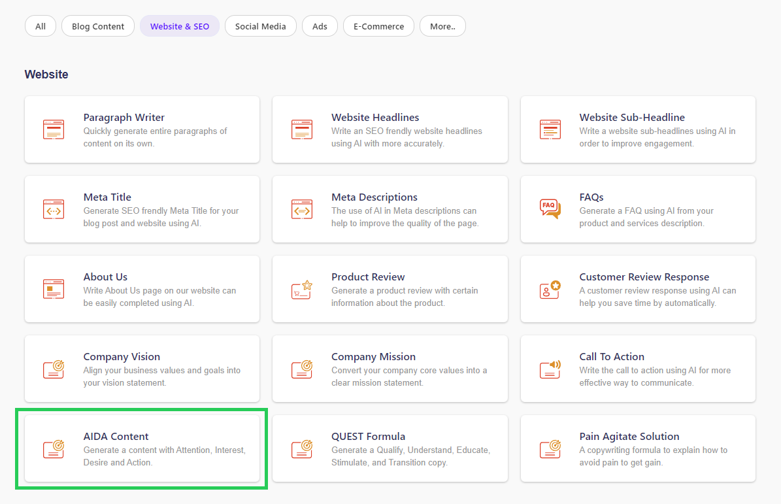Image resolution: width=781 pixels, height=504 pixels.
Task: Click the FAQs speech bubble icon
Action: [550, 209]
